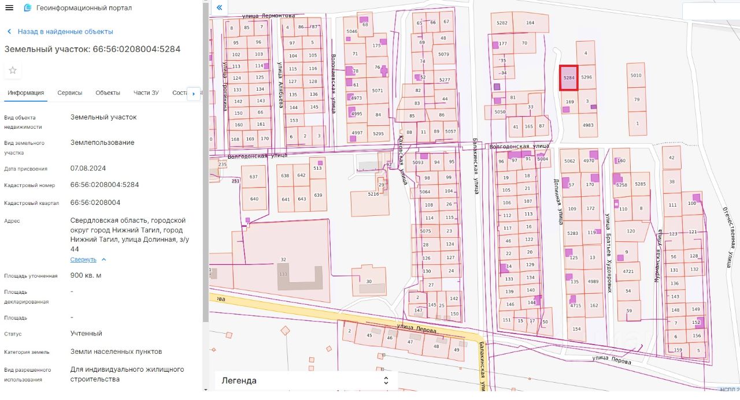Click 'Земельный участок' object type value
The width and height of the screenshot is (740, 400).
pos(103,117)
